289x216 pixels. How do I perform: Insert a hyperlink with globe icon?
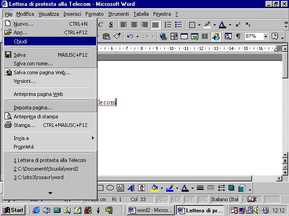[x=163, y=36]
